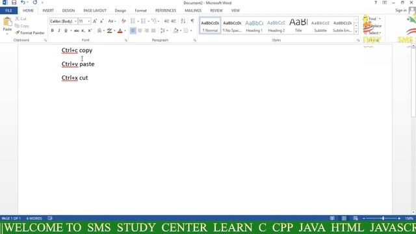The height and width of the screenshot is (234, 416).
Task: Increase paragraph indent
Action: coord(174,21)
